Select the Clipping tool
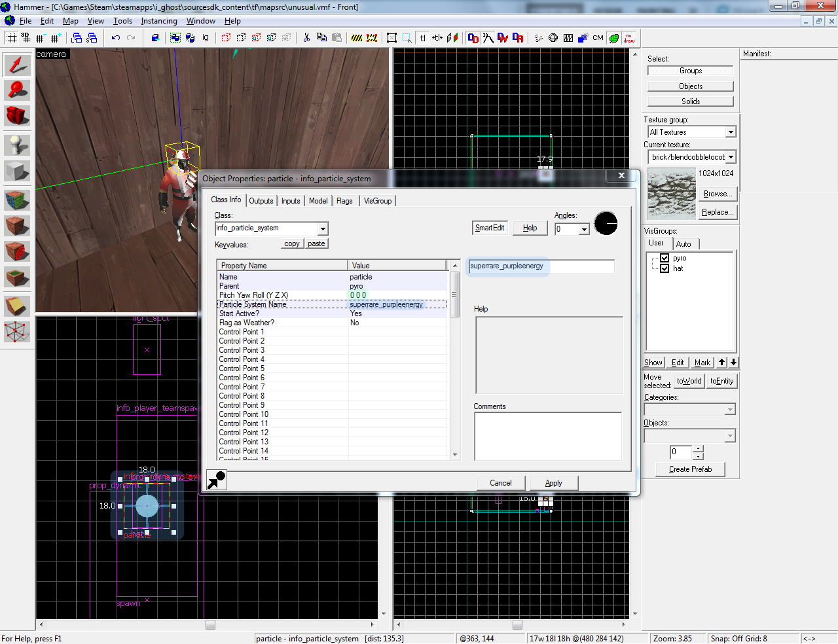This screenshot has height=644, width=838. [17, 306]
